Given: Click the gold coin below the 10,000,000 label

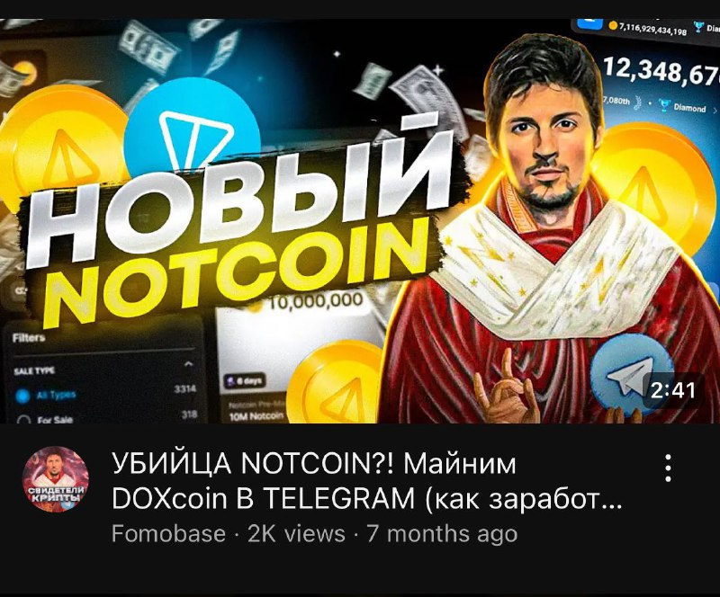Looking at the screenshot, I should point(337,385).
